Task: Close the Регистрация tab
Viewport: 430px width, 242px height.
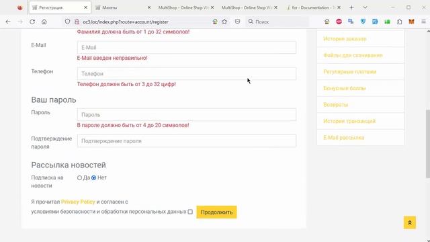Action: pos(85,7)
